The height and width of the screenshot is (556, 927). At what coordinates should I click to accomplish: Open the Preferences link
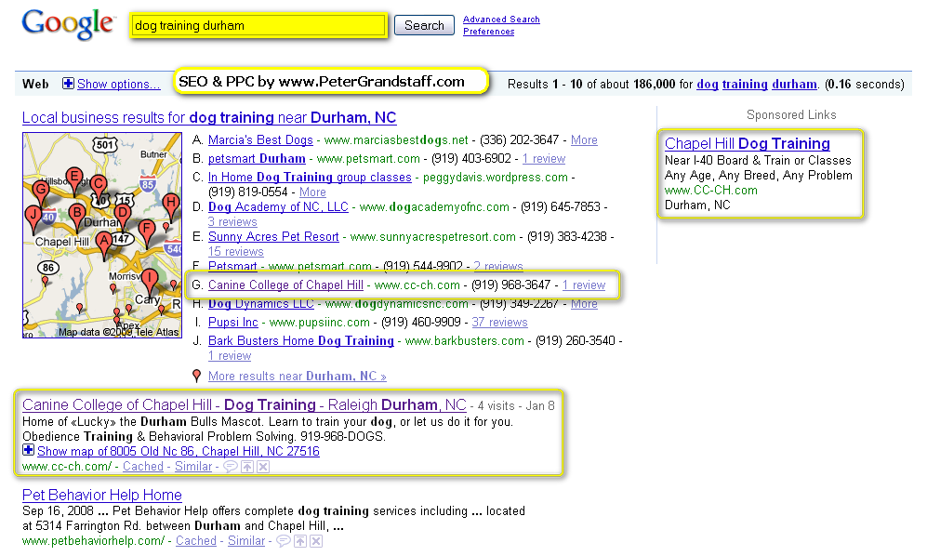click(488, 32)
